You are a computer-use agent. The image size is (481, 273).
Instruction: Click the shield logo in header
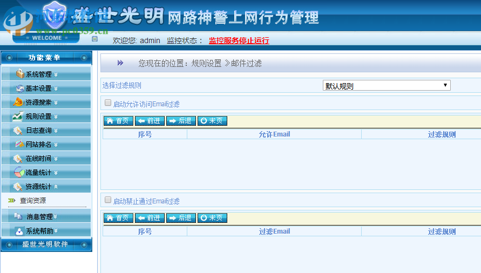tap(55, 14)
